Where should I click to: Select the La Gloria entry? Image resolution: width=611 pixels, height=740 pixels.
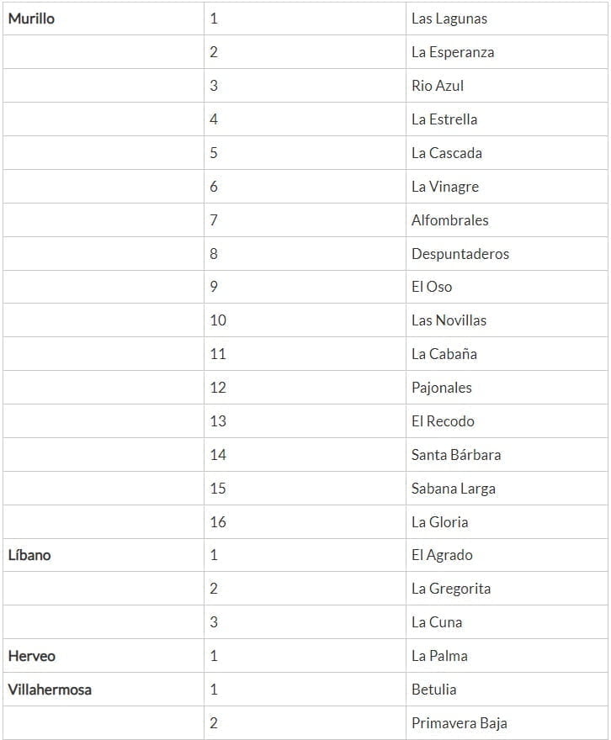(x=439, y=522)
